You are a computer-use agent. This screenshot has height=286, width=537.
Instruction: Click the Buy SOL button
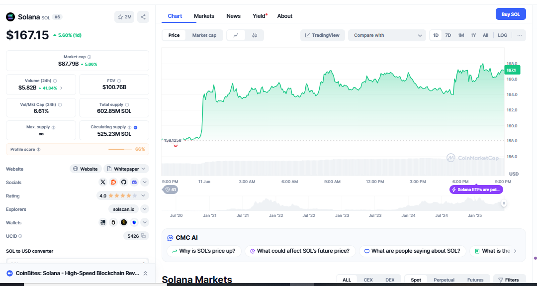point(511,14)
